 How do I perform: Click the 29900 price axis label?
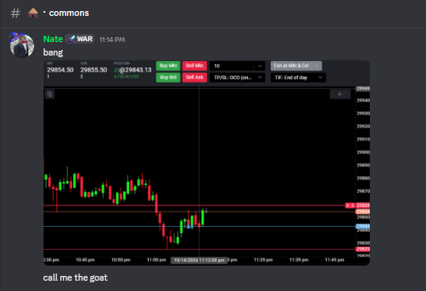tap(363, 152)
